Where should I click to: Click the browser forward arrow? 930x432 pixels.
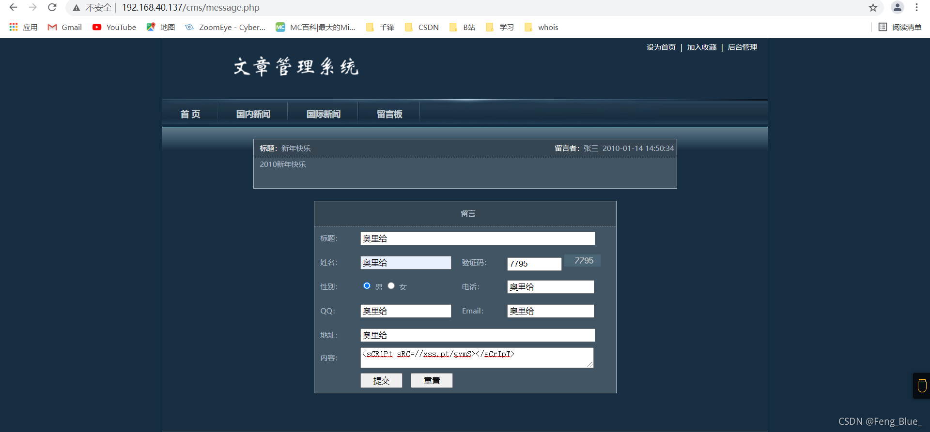click(32, 7)
